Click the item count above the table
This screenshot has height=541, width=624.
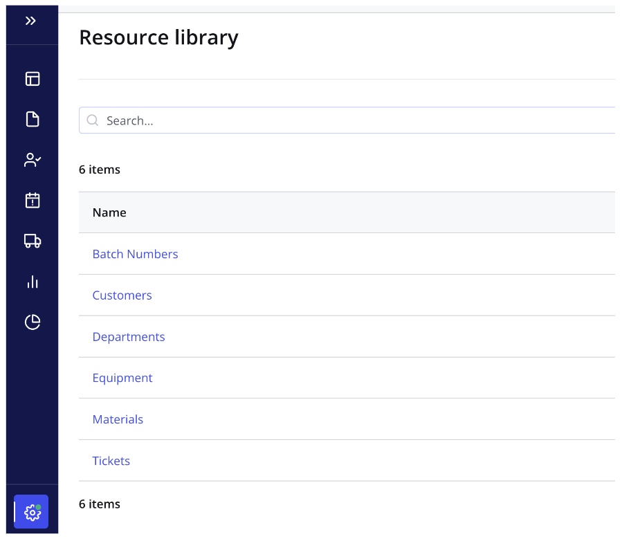click(x=100, y=169)
